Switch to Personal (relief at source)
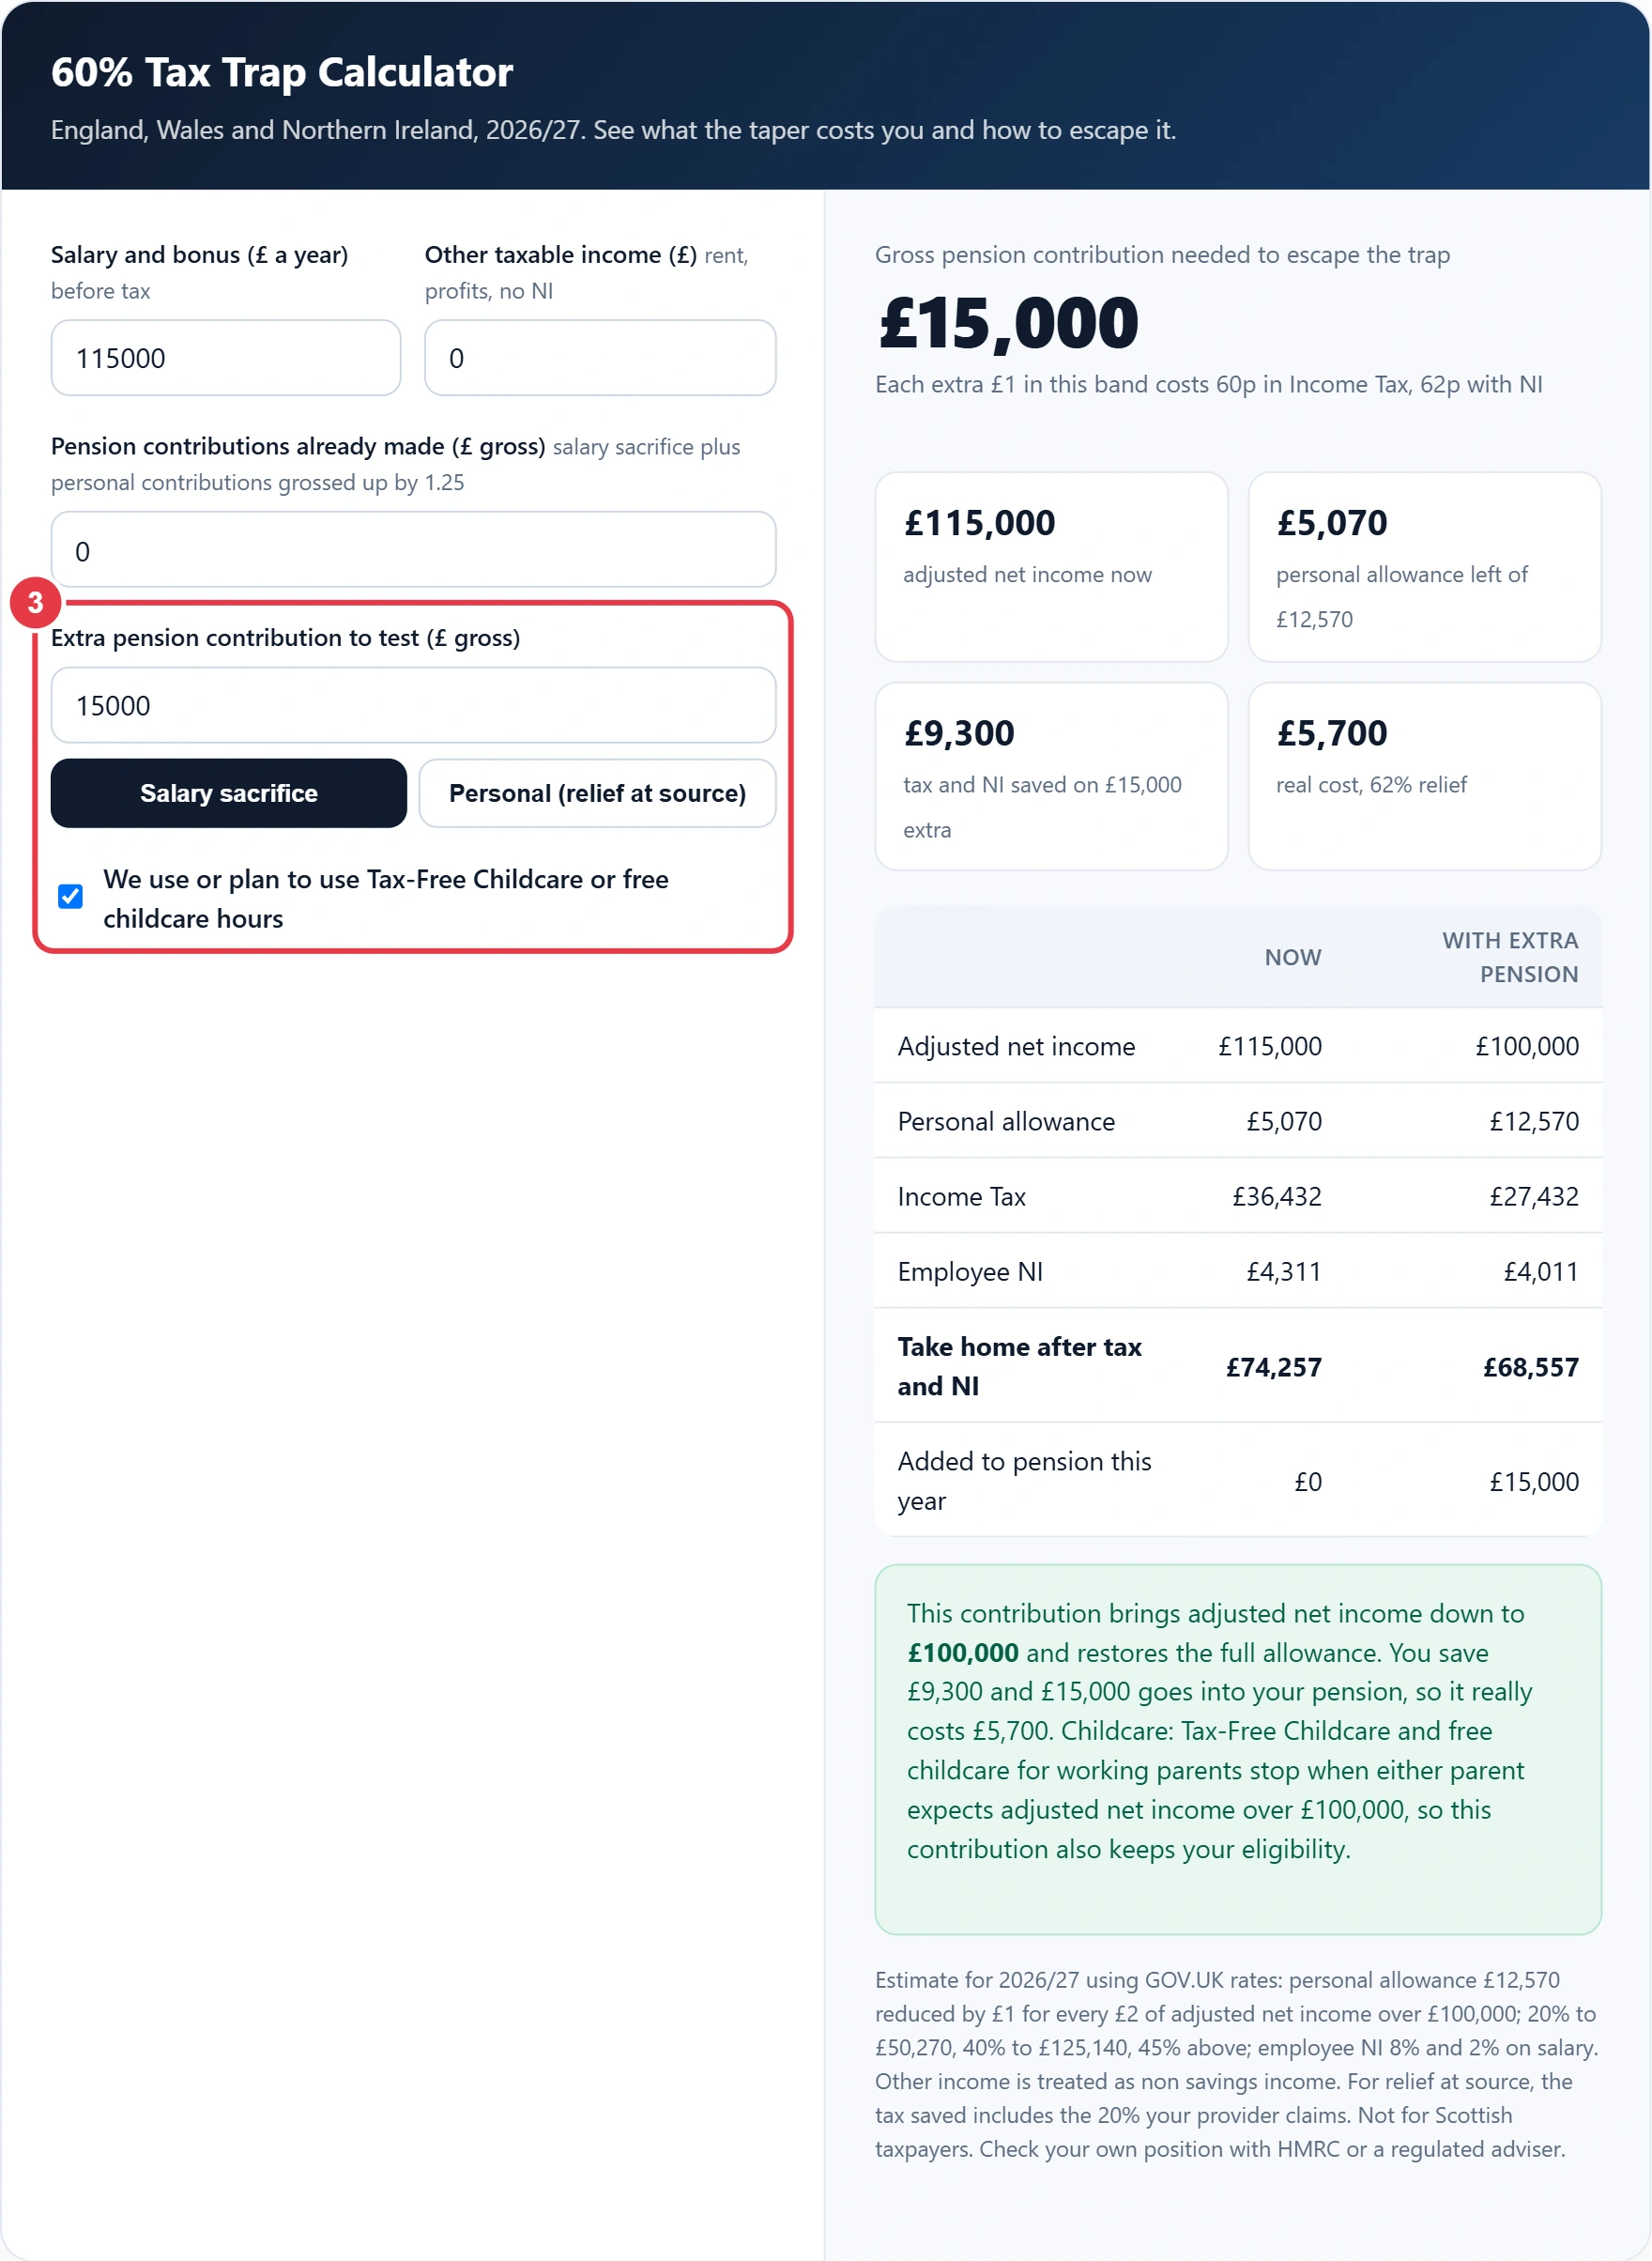 (x=597, y=793)
